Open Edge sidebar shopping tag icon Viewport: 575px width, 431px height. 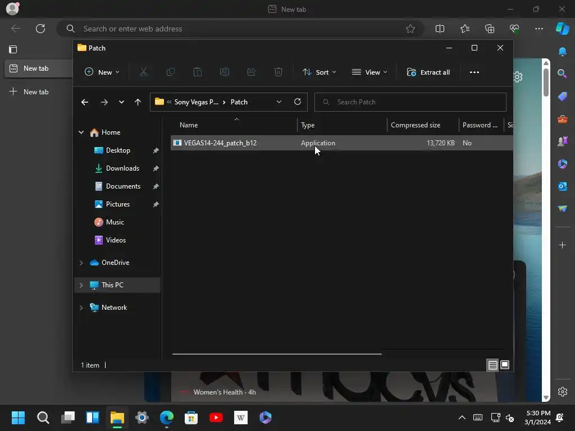click(562, 97)
